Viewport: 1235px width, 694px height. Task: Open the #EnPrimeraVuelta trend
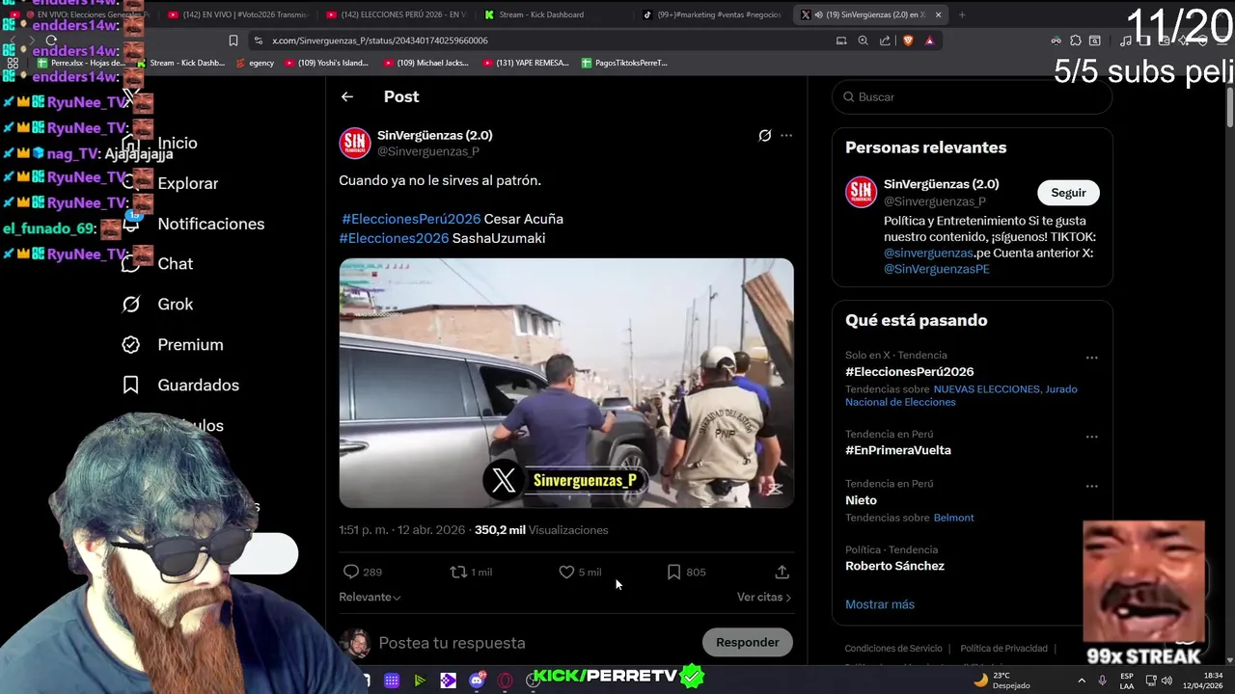pyautogui.click(x=897, y=450)
